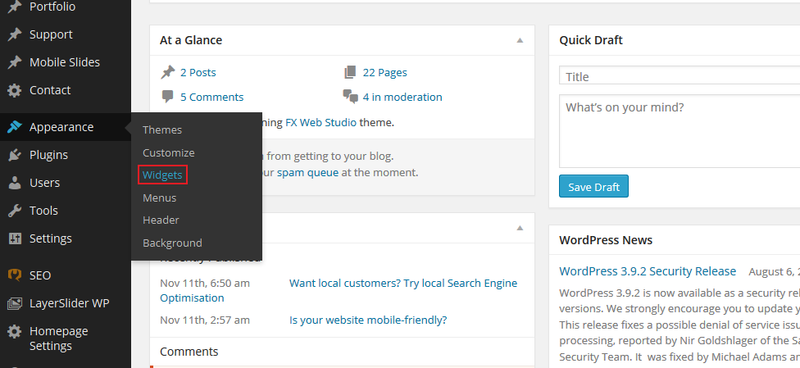Click the Appearance paintbrush icon
The image size is (800, 368).
[x=14, y=127]
